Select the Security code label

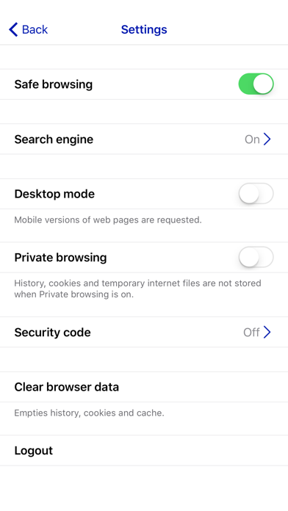pos(52,333)
